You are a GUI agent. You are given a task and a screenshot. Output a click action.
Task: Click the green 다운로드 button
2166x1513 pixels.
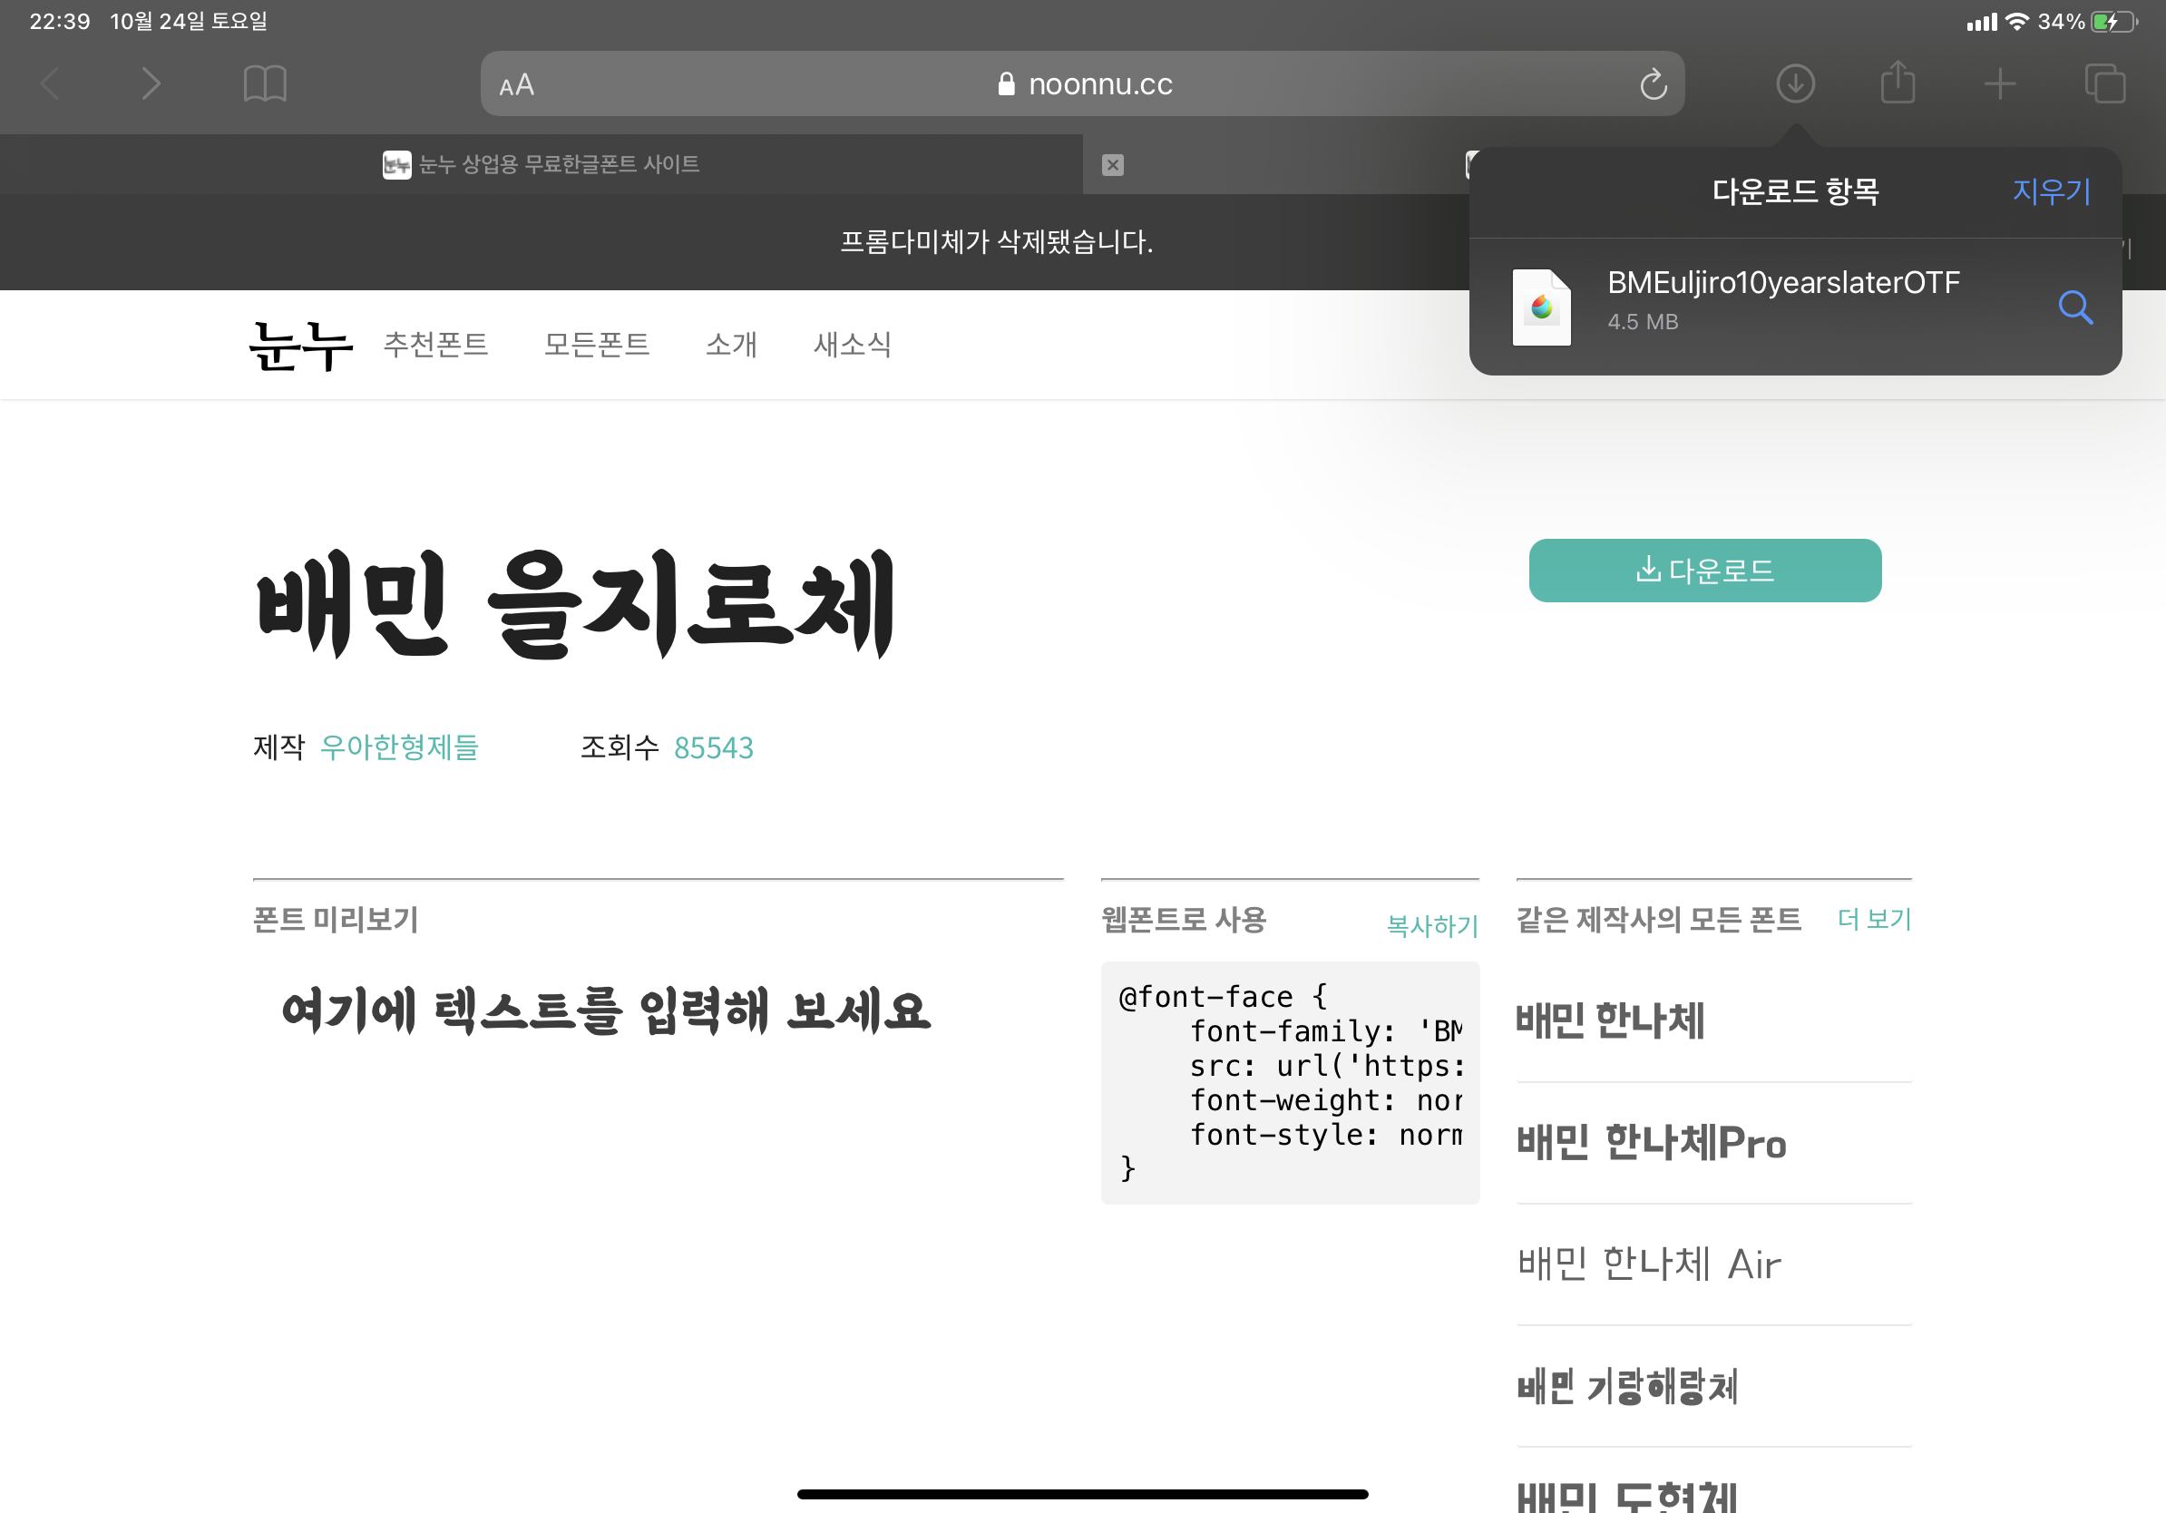click(1703, 570)
